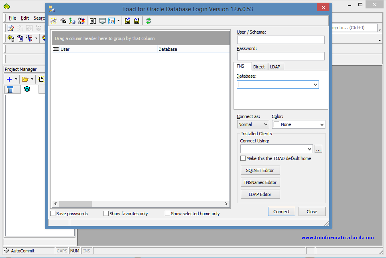Viewport: 386px width, 258px height.
Task: Open the Edit menu
Action: [24, 18]
